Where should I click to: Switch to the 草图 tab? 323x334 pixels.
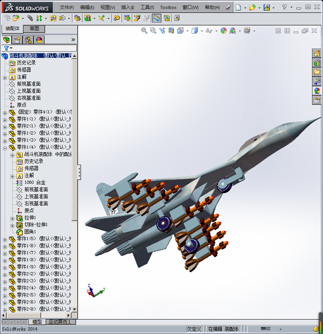pos(34,29)
